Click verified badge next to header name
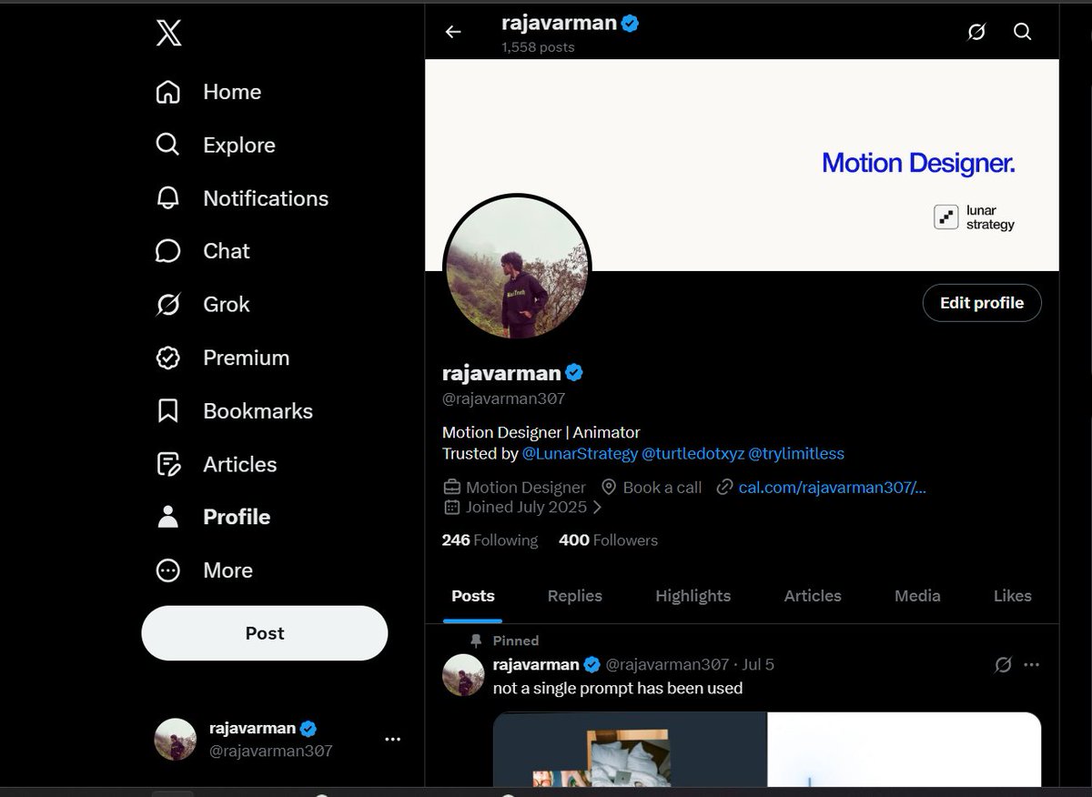The image size is (1092, 797). [630, 24]
